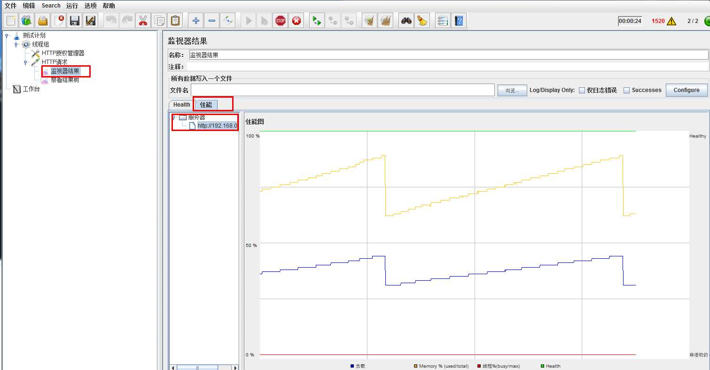Click the Configure button
Viewport: 710px width, 370px height.
[x=687, y=90]
